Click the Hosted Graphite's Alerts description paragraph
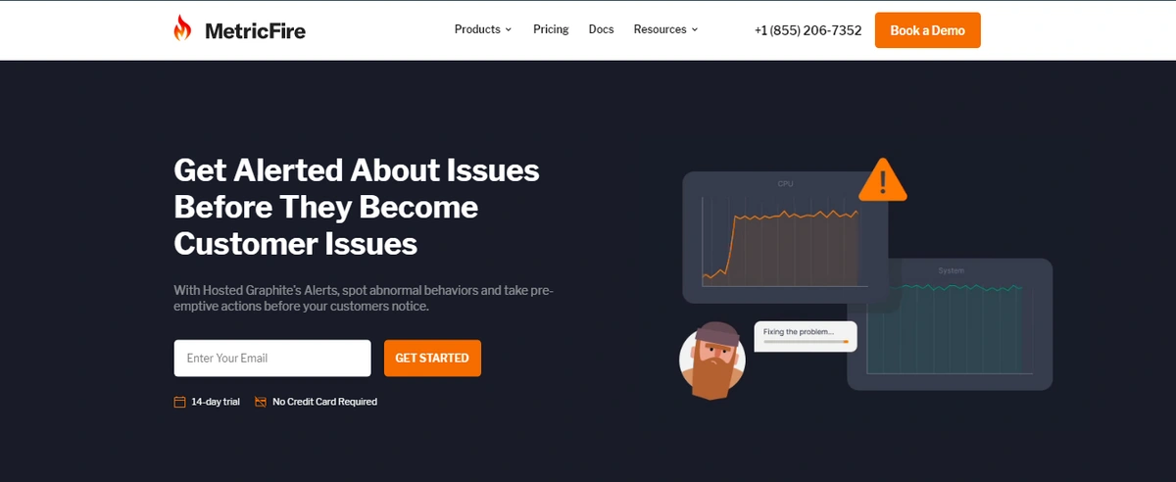 pyautogui.click(x=364, y=298)
